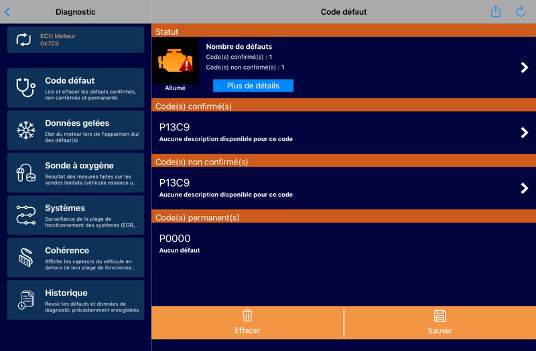Click the Sauver button label
The image size is (536, 351).
click(440, 330)
